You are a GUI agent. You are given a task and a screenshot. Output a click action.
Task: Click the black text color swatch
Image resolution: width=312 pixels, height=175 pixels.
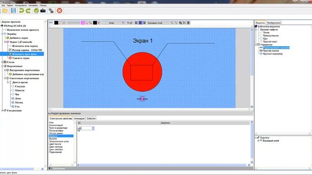point(95,23)
